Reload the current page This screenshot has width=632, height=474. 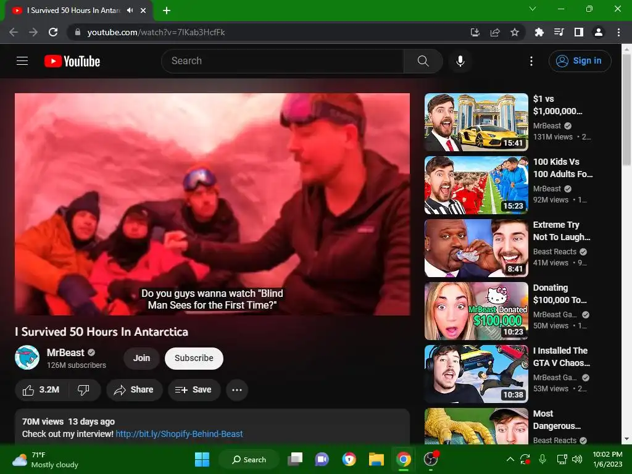(53, 32)
